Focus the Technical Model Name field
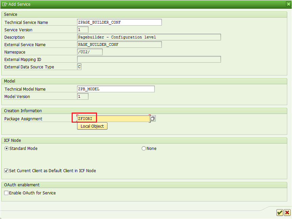 [116, 89]
